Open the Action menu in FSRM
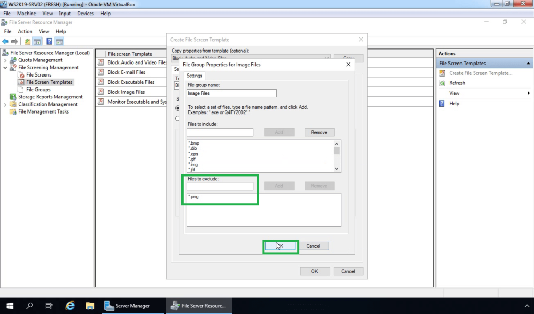 [25, 31]
